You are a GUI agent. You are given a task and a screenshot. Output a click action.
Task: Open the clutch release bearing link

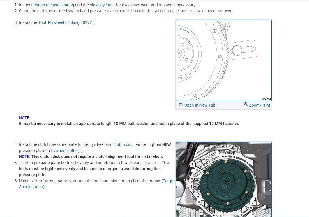pyautogui.click(x=54, y=5)
